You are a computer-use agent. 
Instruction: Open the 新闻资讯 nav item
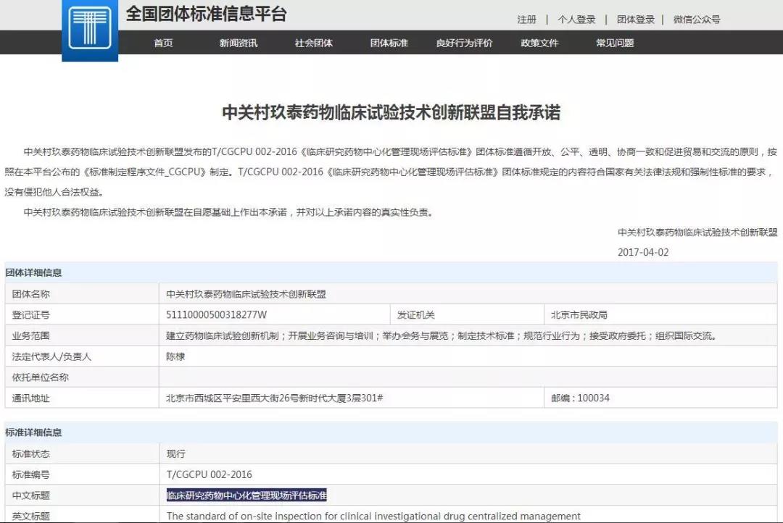click(x=239, y=43)
